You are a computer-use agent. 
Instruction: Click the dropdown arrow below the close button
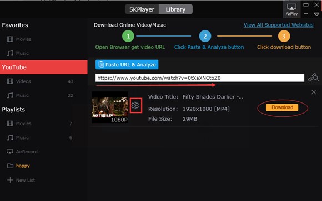pos(316,14)
